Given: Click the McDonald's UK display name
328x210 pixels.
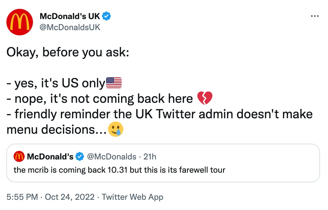Looking at the screenshot, I should pos(70,16).
